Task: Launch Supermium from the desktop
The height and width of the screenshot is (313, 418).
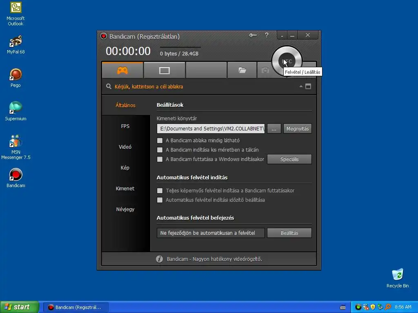Action: pos(16,111)
